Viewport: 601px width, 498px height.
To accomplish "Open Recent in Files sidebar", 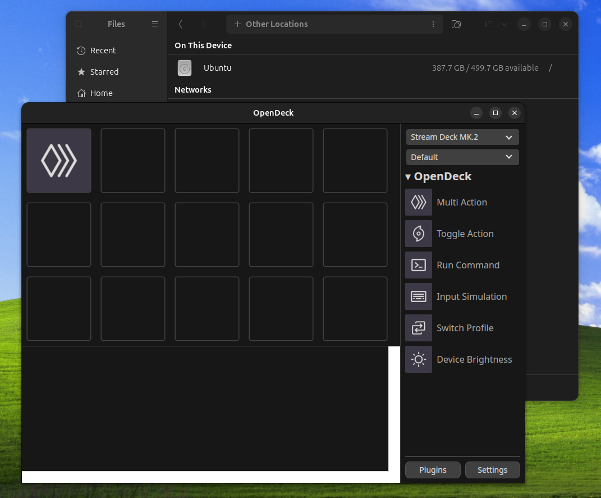I will [117, 51].
